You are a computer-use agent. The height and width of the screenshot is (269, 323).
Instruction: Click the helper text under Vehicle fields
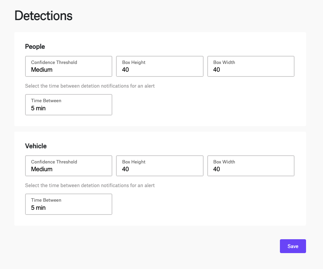point(90,185)
